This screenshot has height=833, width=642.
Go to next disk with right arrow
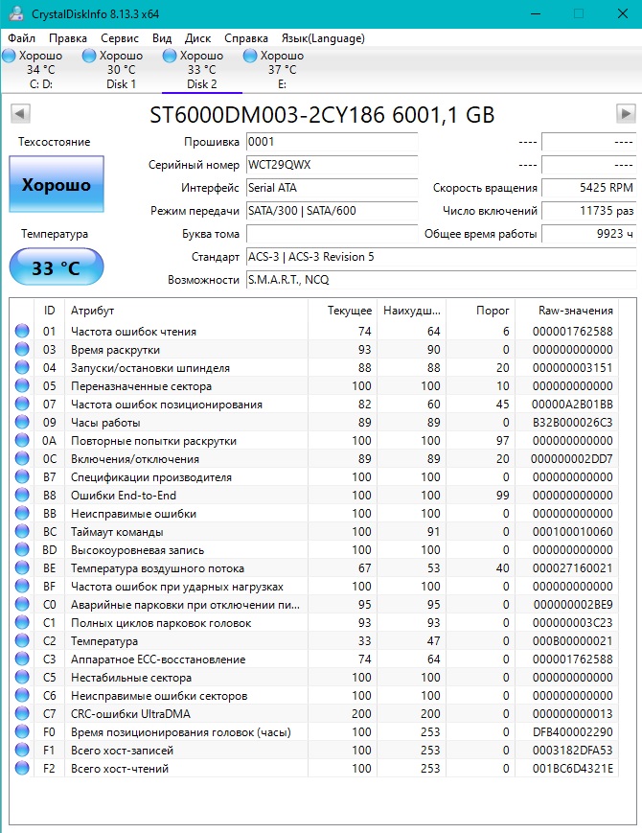click(x=626, y=113)
